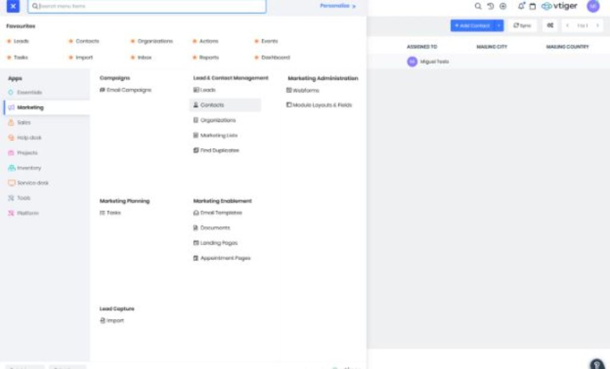
Task: Open Dashboard from Favourites
Action: point(275,57)
